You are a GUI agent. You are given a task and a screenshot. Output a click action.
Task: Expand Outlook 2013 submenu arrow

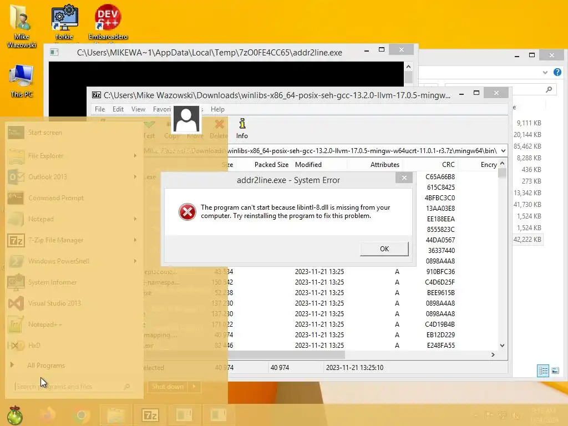click(135, 177)
